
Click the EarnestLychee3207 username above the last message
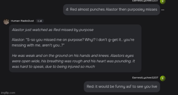(145, 78)
